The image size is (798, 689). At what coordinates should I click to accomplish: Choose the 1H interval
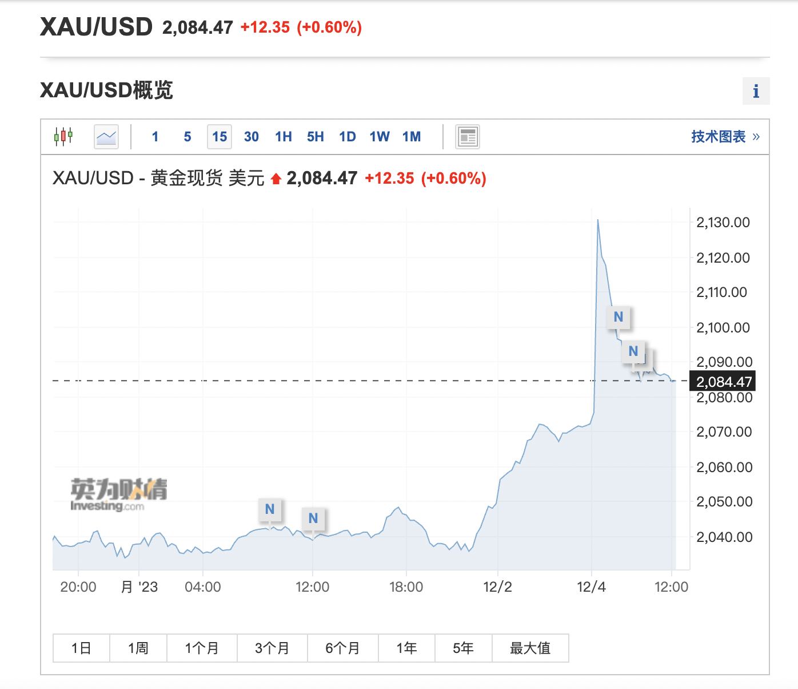point(283,137)
